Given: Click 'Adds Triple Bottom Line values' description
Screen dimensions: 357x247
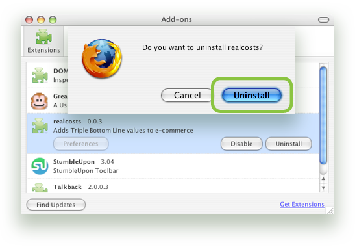Looking at the screenshot, I should (123, 131).
